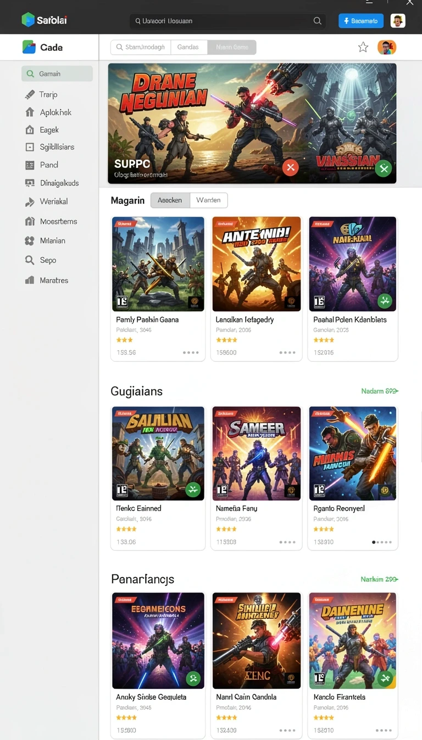Focus the search field in dark header

227,21
